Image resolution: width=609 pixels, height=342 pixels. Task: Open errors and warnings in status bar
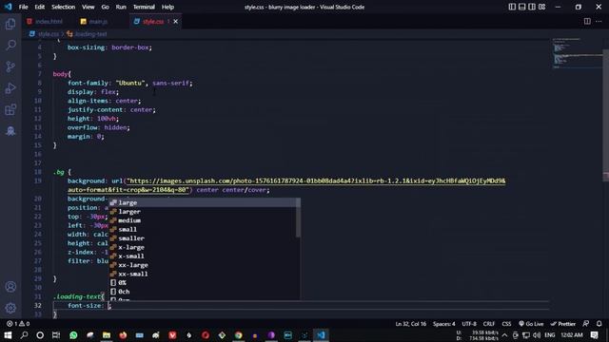point(18,324)
